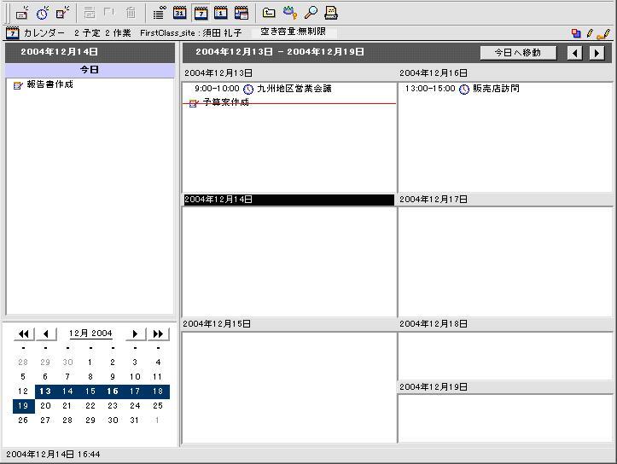Open the list view toolbar icon
This screenshot has height=464, width=617.
pos(160,13)
